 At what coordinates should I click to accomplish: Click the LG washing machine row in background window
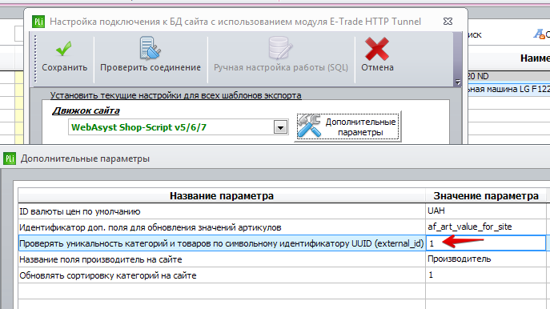[508, 89]
